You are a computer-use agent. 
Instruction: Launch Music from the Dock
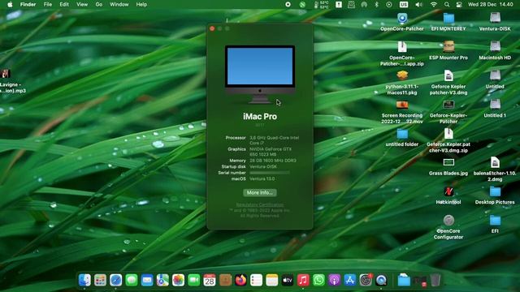(x=303, y=280)
